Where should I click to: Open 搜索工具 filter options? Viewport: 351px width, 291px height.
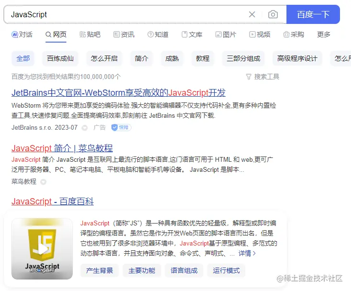click(263, 77)
